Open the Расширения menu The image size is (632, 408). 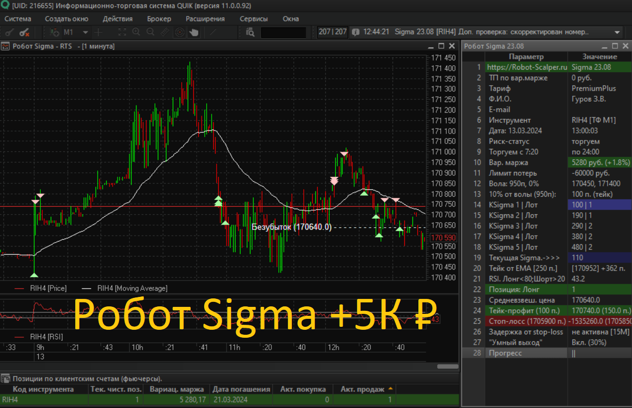(x=205, y=19)
